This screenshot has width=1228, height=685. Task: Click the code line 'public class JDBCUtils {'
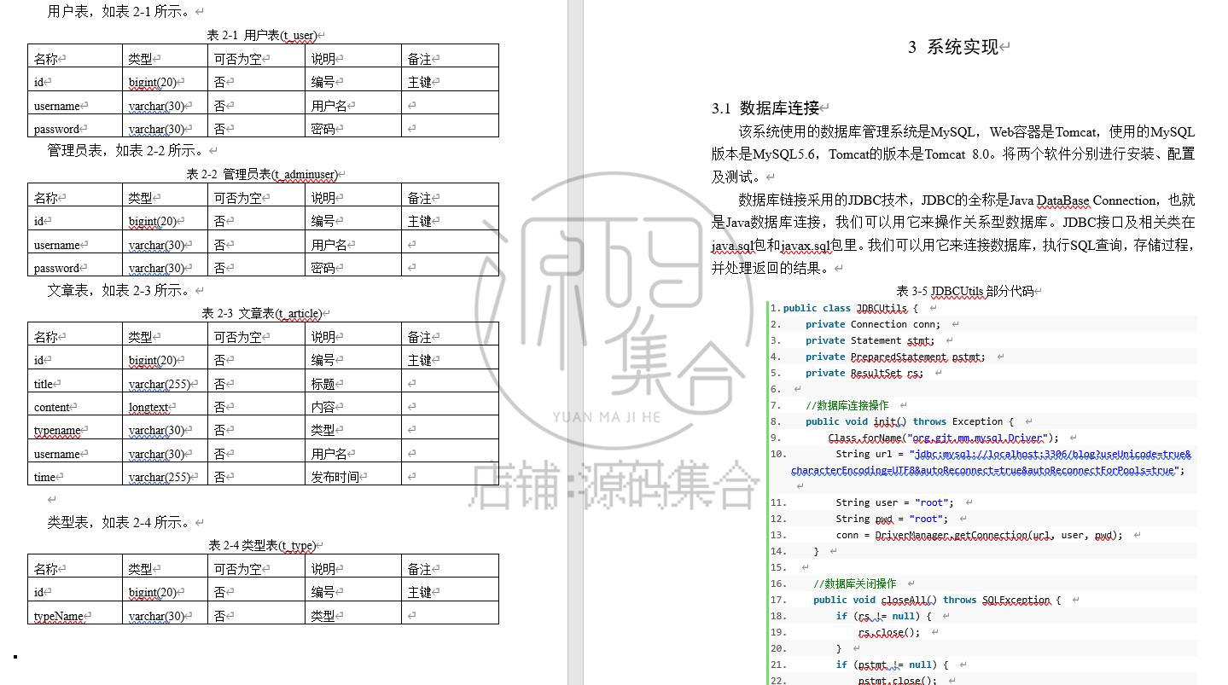(x=850, y=308)
